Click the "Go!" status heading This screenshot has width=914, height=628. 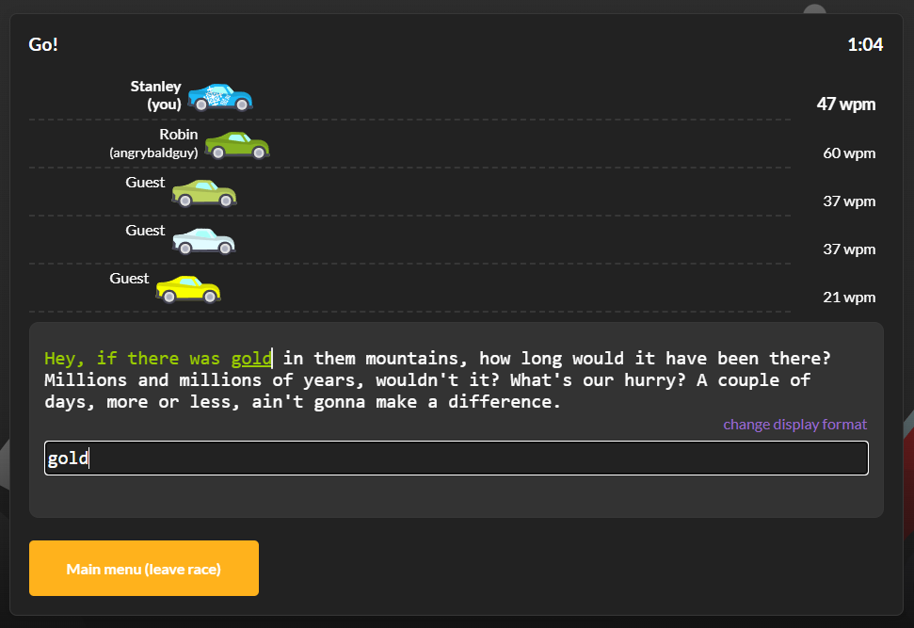(43, 44)
